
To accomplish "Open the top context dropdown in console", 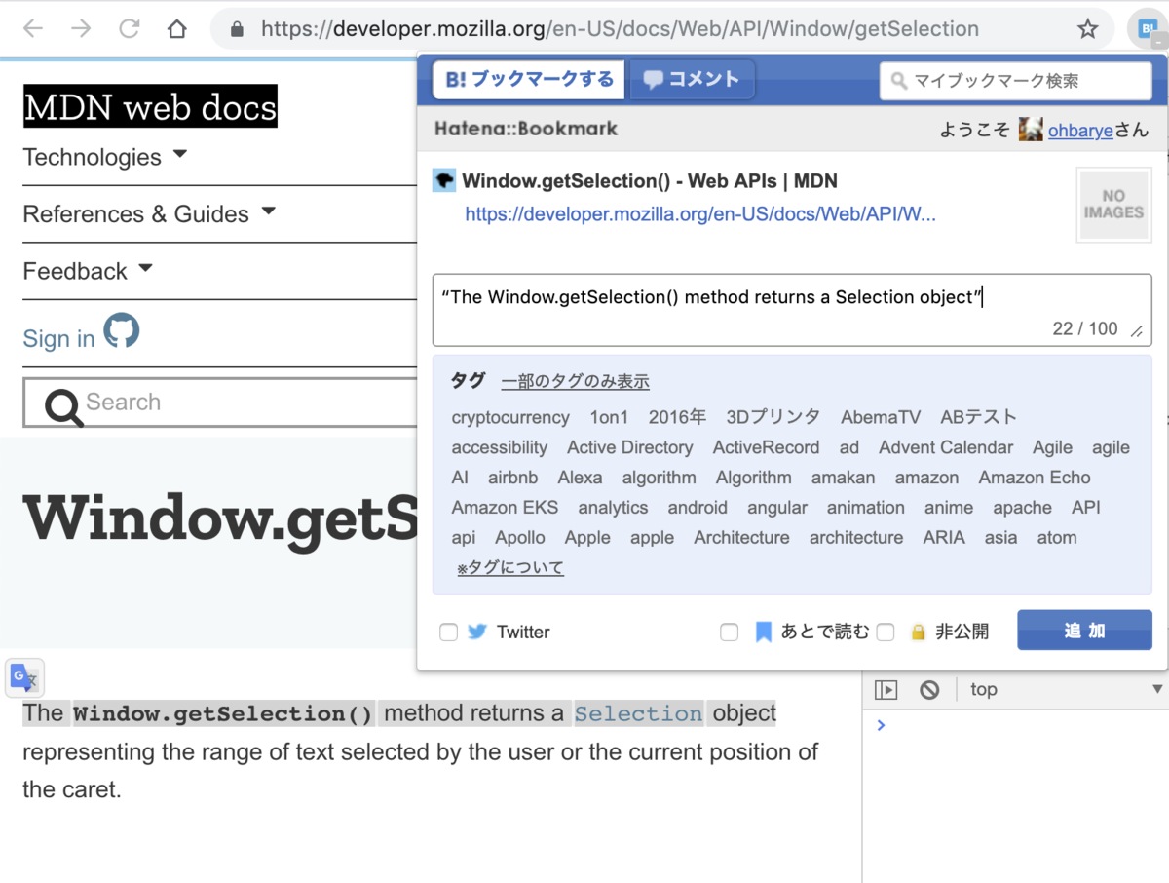I will point(1066,690).
